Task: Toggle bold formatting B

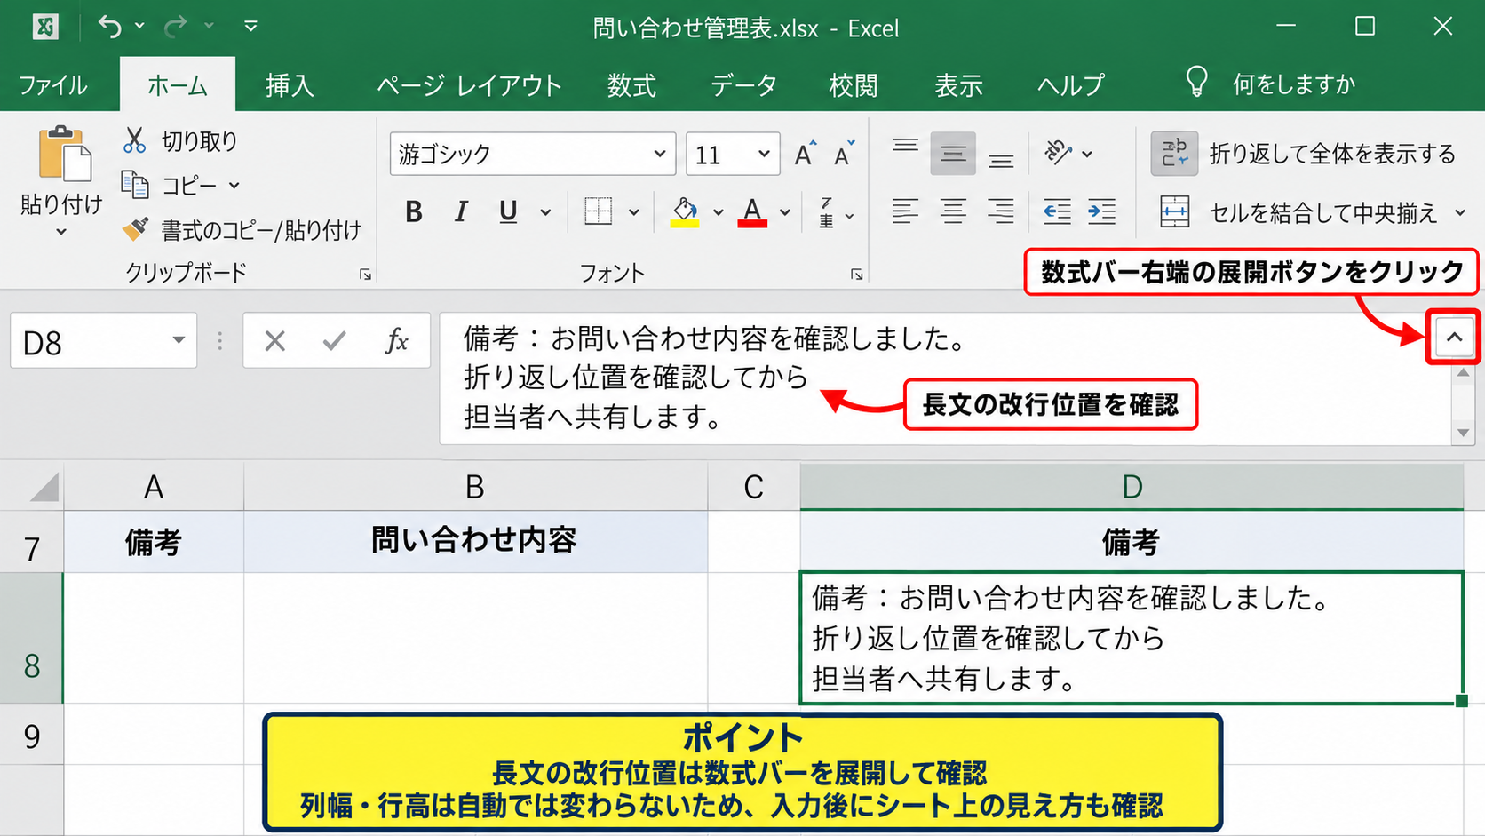Action: [413, 211]
